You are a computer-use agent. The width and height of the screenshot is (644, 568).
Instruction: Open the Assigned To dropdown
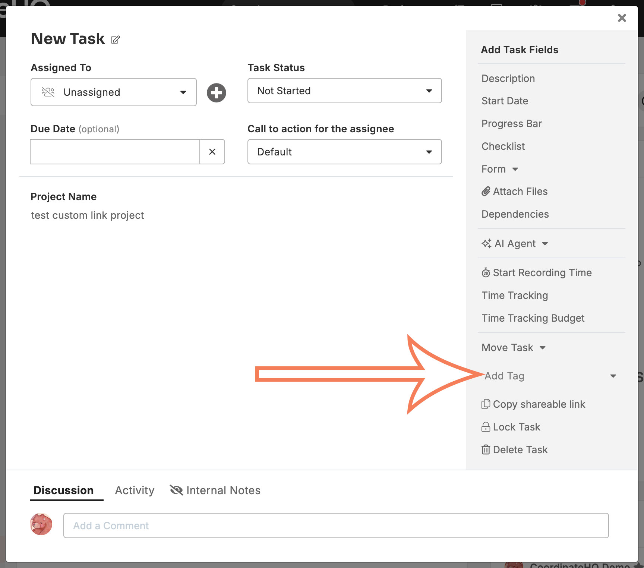pyautogui.click(x=114, y=92)
